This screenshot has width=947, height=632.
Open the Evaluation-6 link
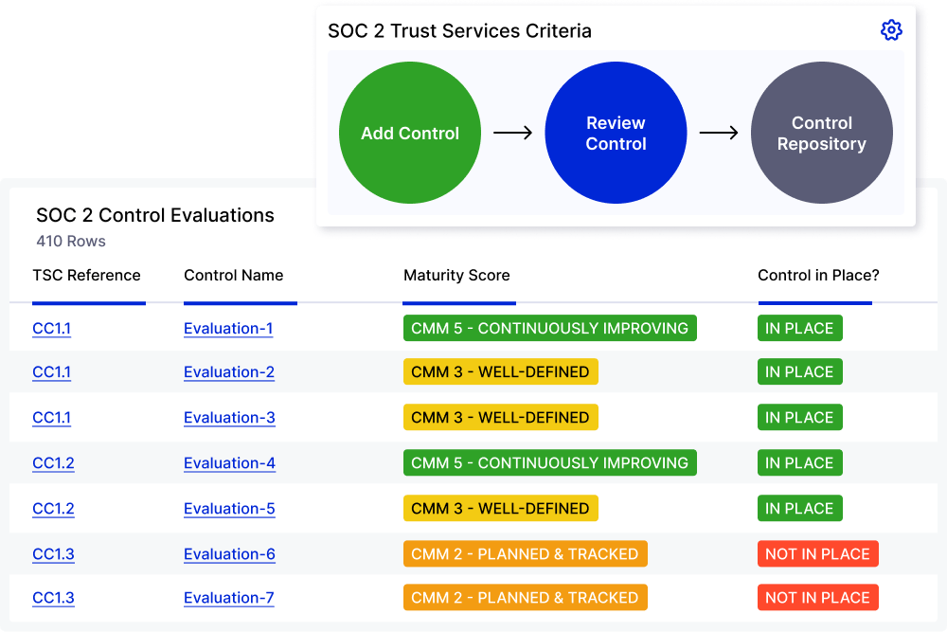coord(229,554)
